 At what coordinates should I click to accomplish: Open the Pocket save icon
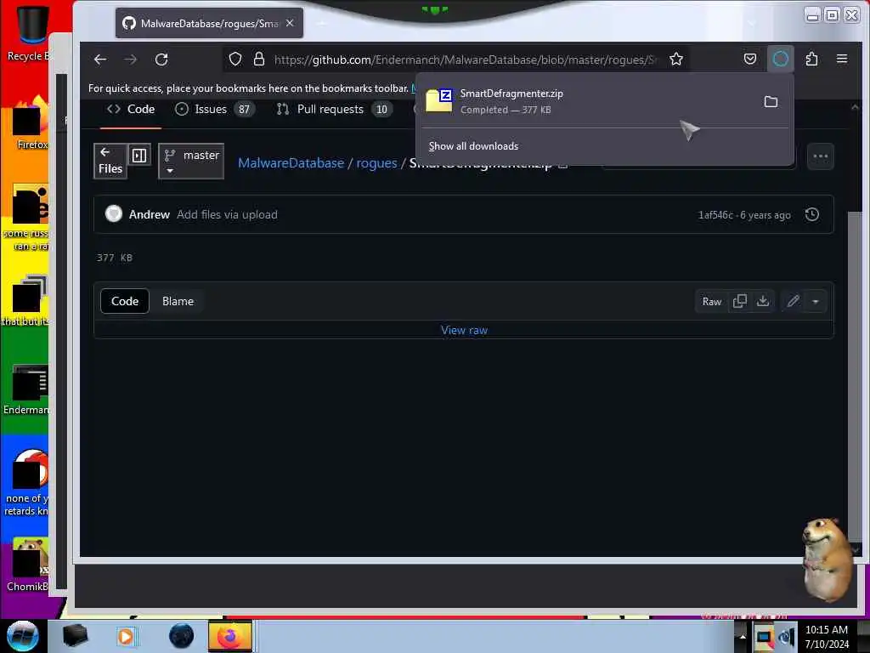tap(750, 59)
